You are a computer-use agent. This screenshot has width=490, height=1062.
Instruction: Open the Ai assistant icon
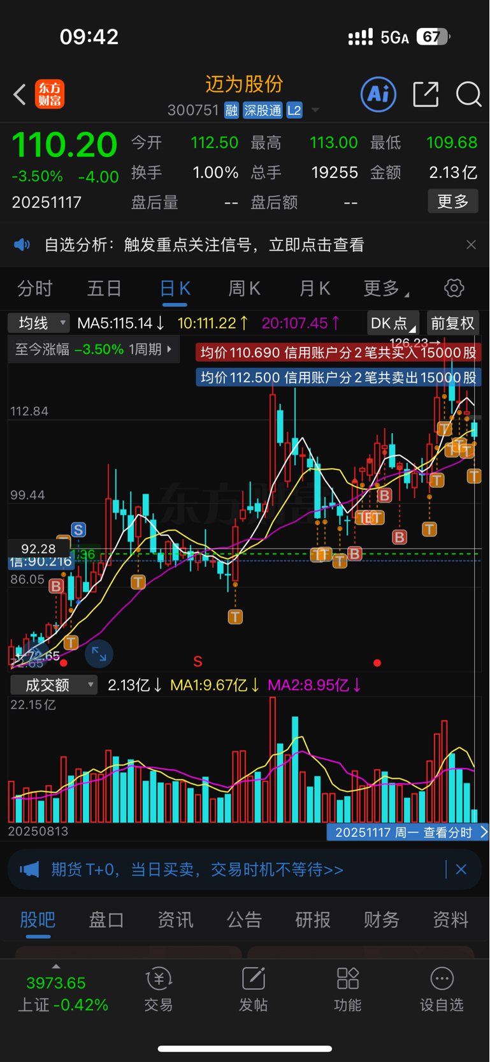click(378, 94)
